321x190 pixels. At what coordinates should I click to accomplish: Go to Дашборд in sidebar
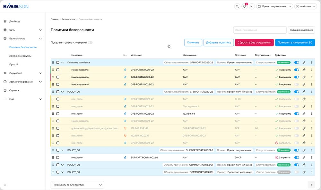pos(14,21)
